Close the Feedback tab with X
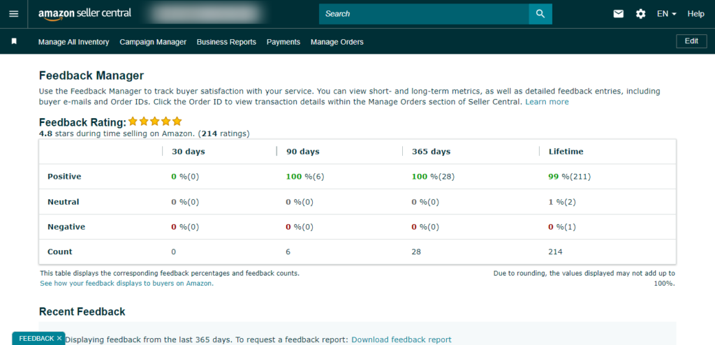Viewport: 715px width, 345px height. (x=59, y=338)
